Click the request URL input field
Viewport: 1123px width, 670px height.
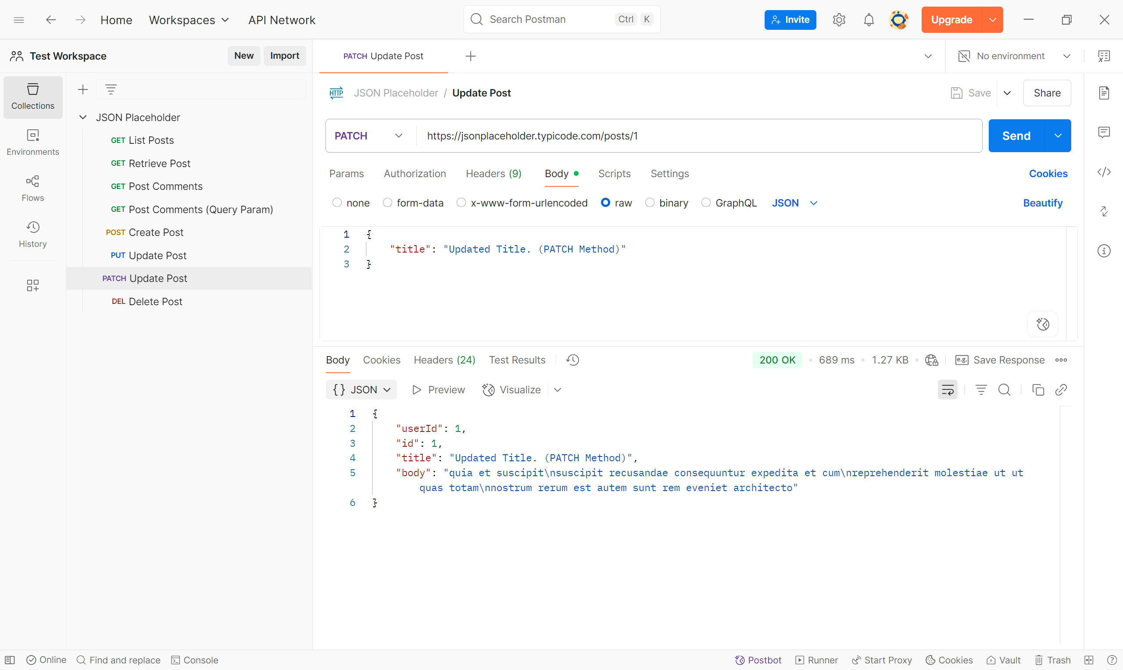699,136
